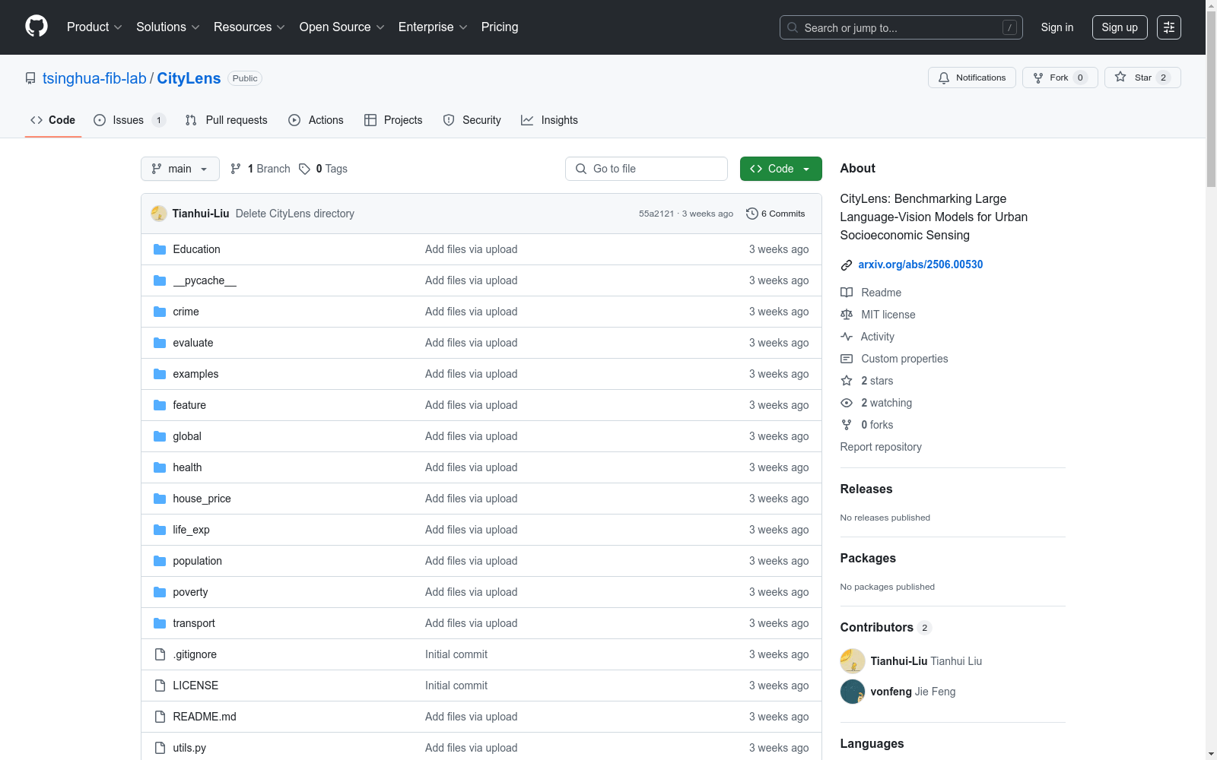Open the tsinghua-fib-lab organization link

pyautogui.click(x=94, y=78)
